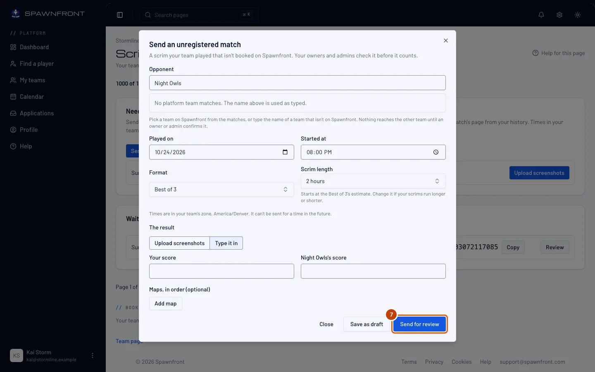
Task: Close the dialog with X icon
Action: 446,41
